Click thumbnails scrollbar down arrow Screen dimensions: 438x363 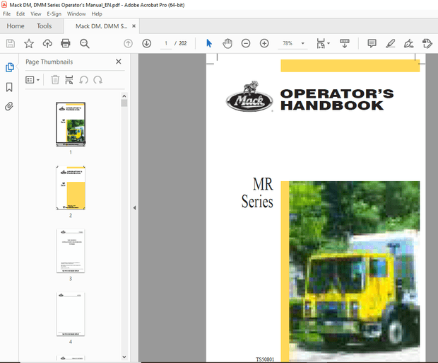click(x=124, y=357)
